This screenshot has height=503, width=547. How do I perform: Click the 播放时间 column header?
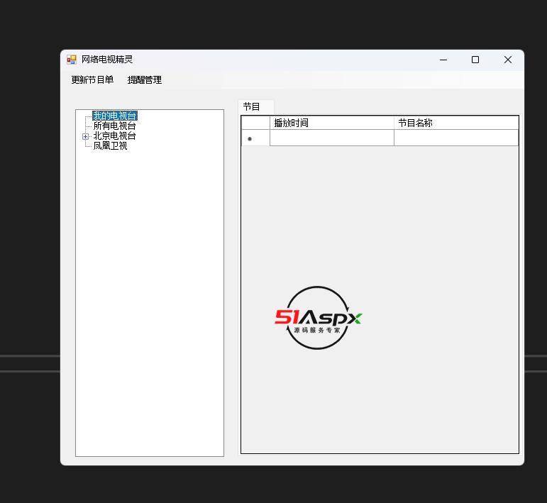332,123
